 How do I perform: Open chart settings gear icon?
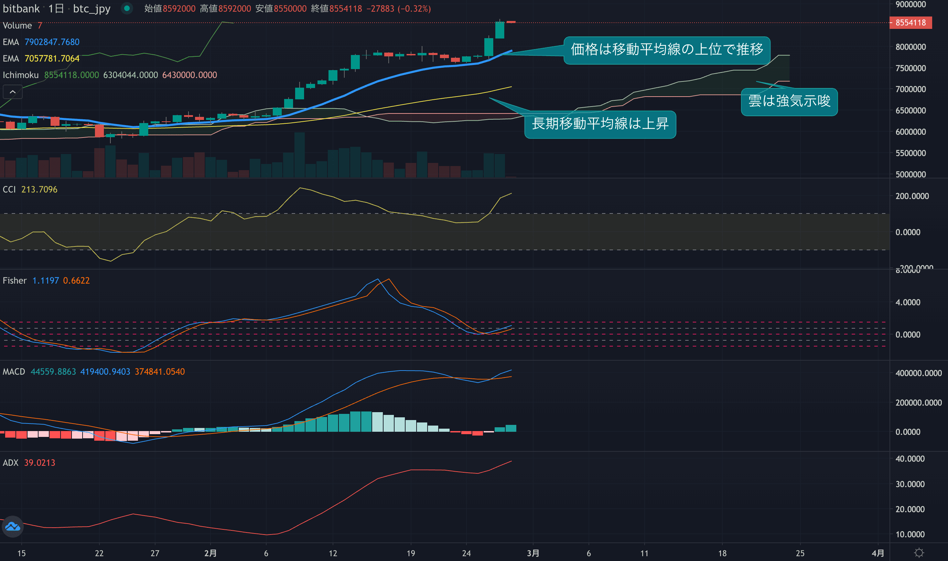(919, 553)
